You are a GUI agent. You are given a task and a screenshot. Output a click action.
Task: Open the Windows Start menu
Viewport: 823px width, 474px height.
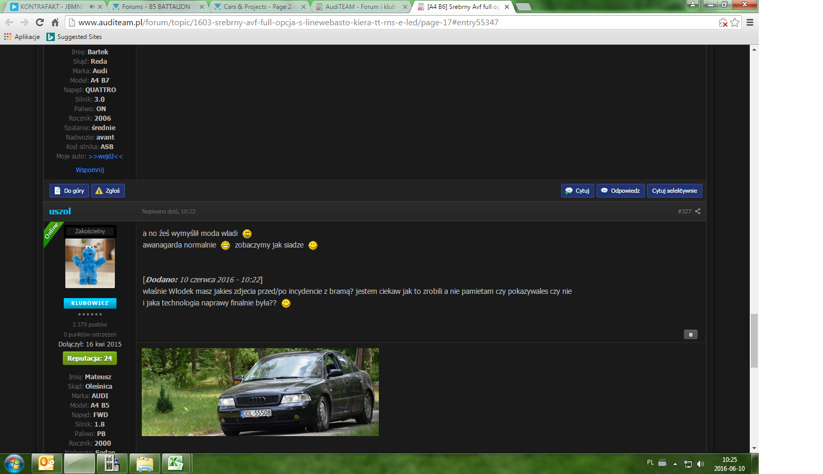click(14, 463)
